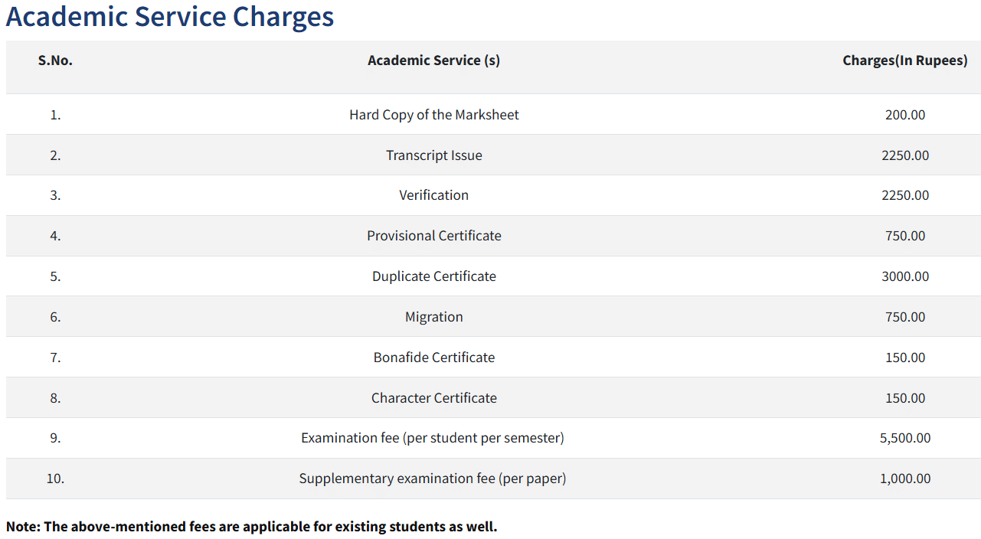The height and width of the screenshot is (539, 981).
Task: Click serial number '2.' in the table
Action: click(55, 155)
